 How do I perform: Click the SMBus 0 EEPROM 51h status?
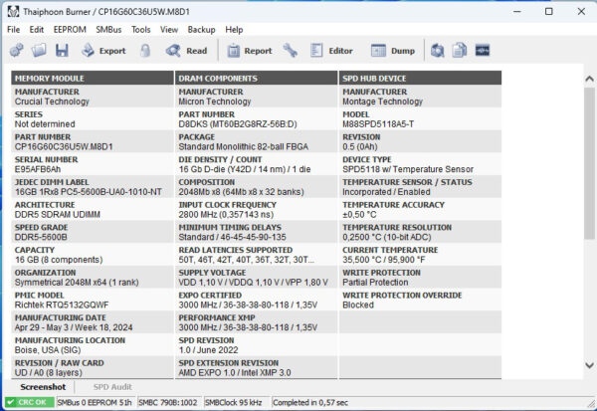[x=95, y=402]
